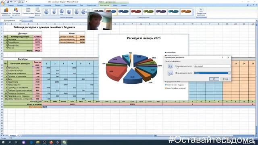Select the bottom blue pie slice

(x=133, y=77)
